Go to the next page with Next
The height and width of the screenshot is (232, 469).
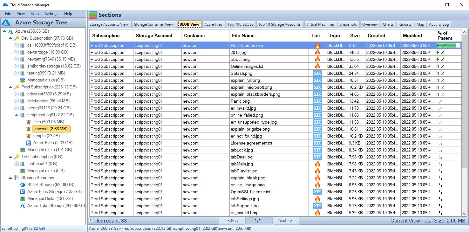tap(285, 221)
